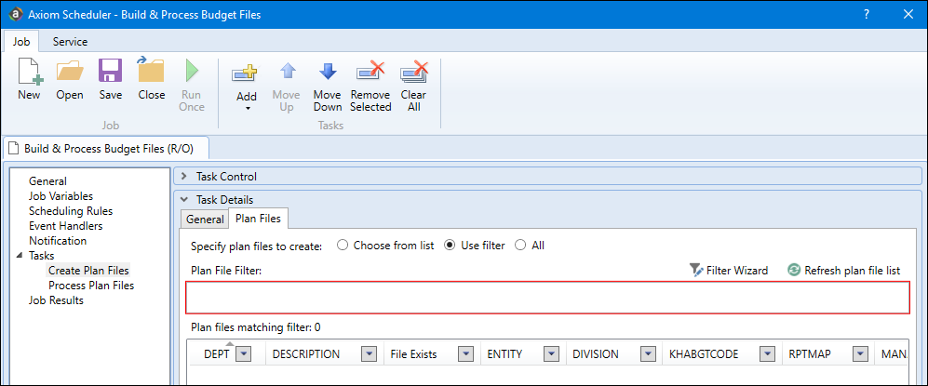Viewport: 928px width, 386px height.
Task: Select Process Plan Files in the tree
Action: [x=91, y=286]
